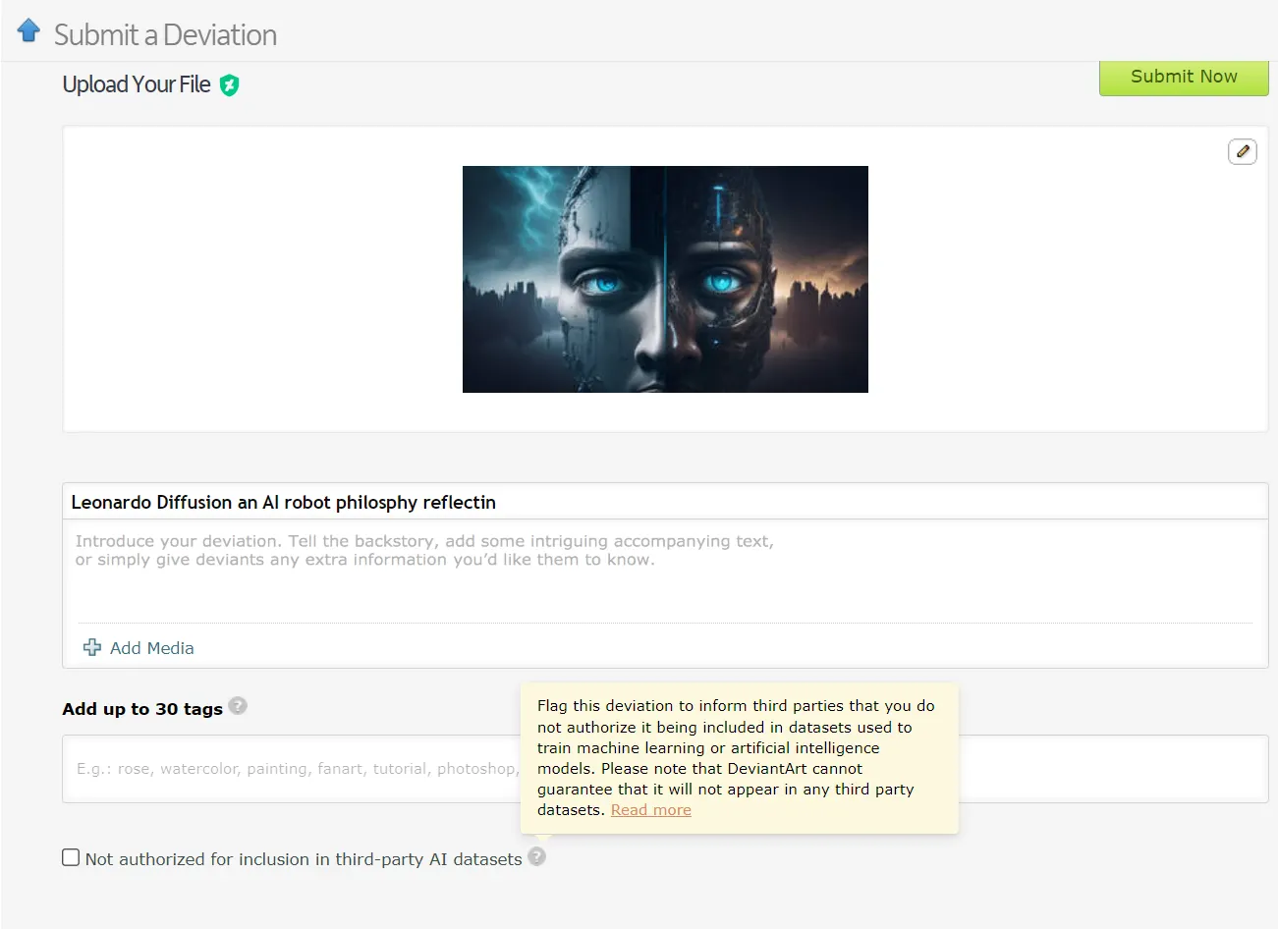Viewport: 1278px width, 929px height.
Task: Open the Read more link in the tooltip
Action: (x=650, y=810)
